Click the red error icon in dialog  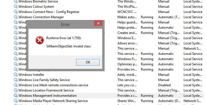[40, 40]
